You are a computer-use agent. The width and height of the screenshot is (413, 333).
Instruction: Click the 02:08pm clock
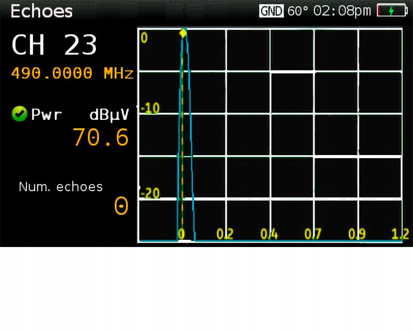342,11
